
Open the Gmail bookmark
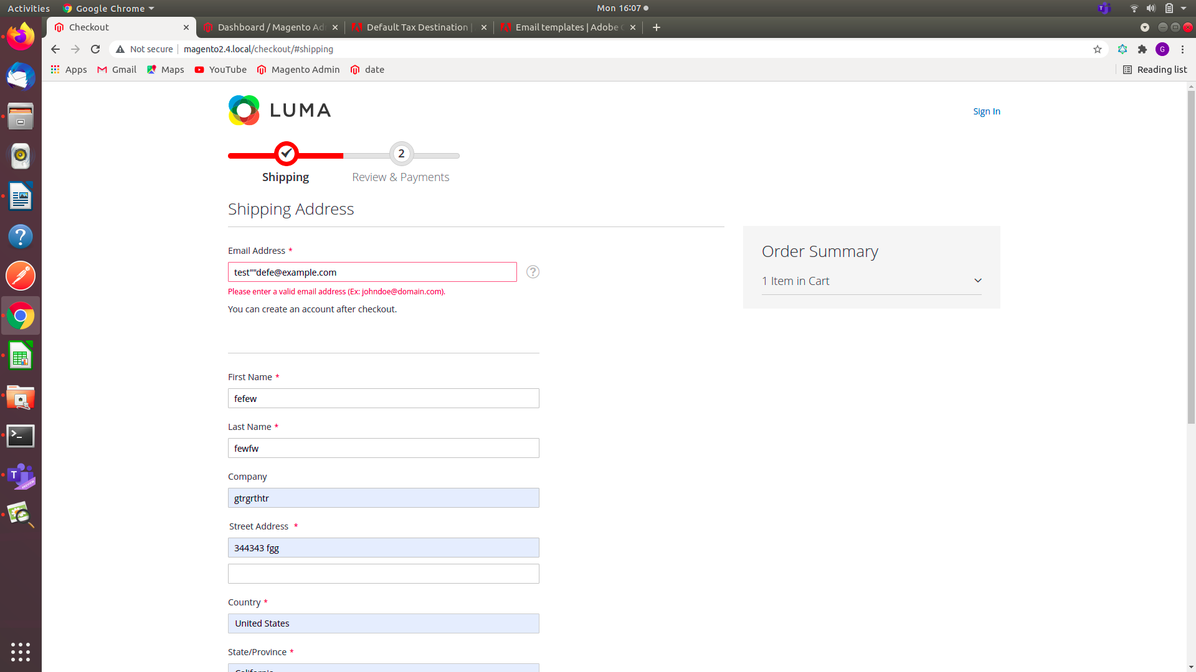tap(116, 70)
